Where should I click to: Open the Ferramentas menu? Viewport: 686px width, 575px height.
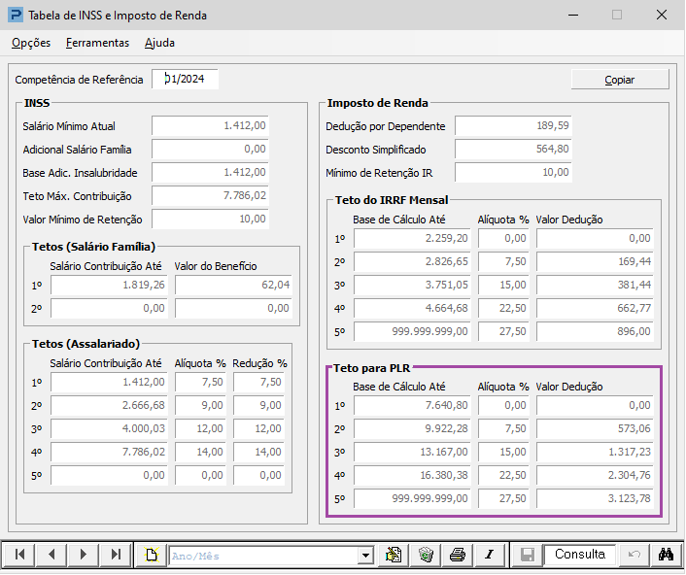click(x=97, y=43)
